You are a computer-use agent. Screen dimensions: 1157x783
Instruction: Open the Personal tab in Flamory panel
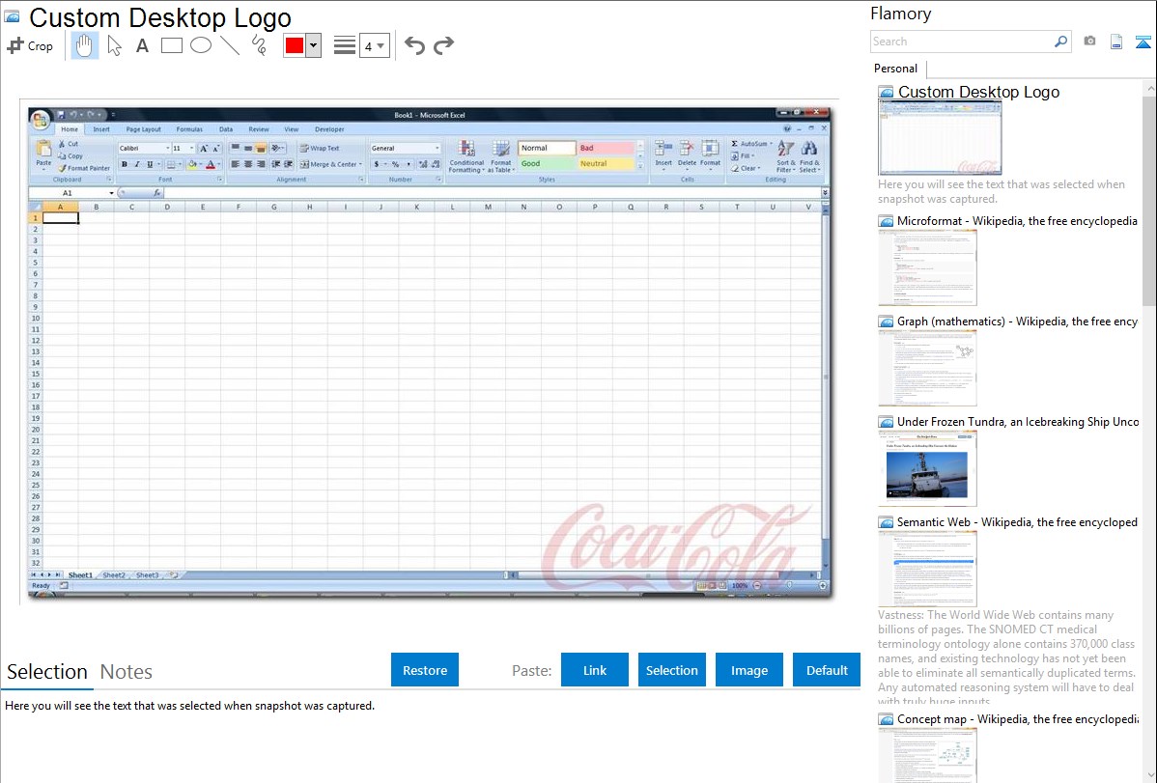point(896,69)
